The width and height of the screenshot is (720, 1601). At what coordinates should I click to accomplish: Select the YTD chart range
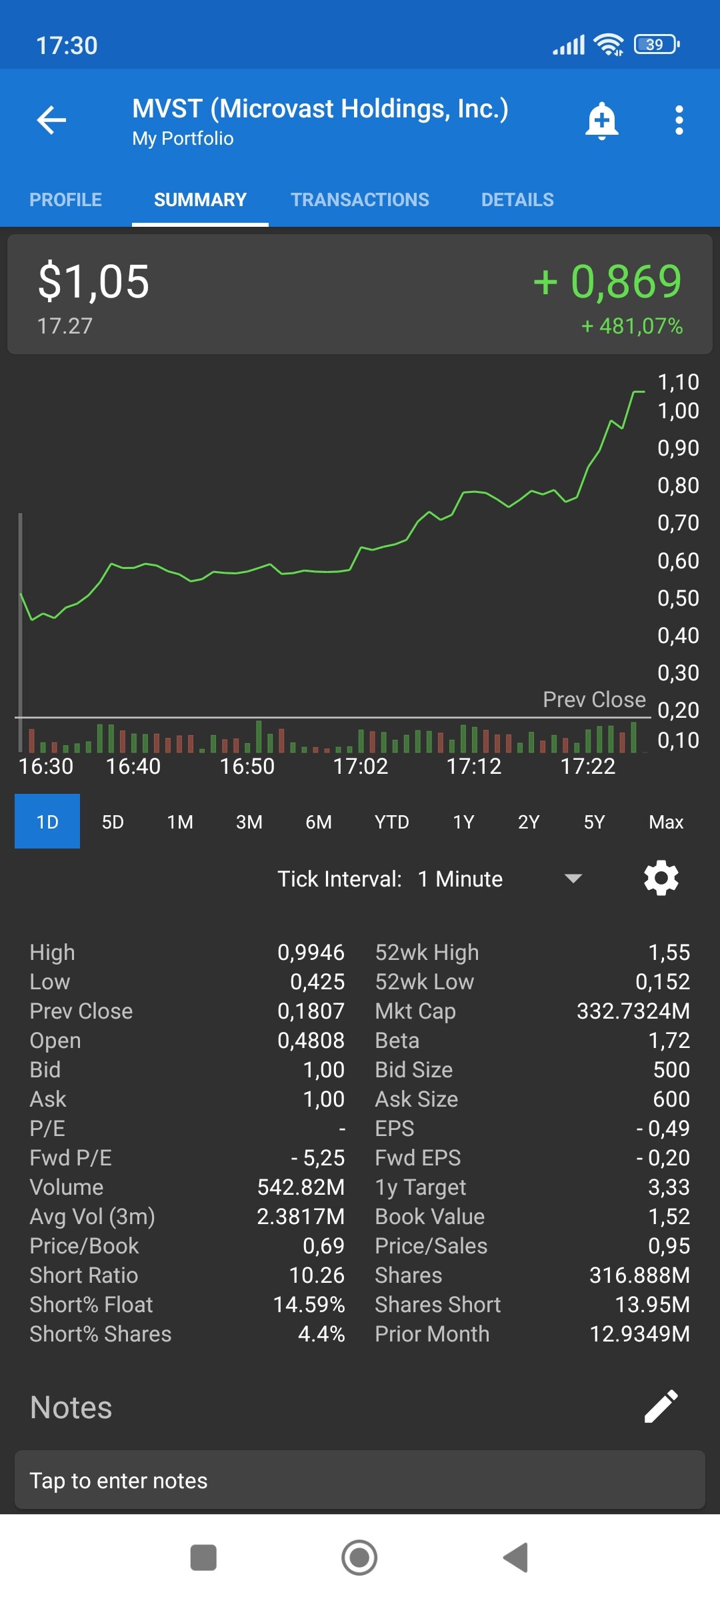pyautogui.click(x=392, y=821)
